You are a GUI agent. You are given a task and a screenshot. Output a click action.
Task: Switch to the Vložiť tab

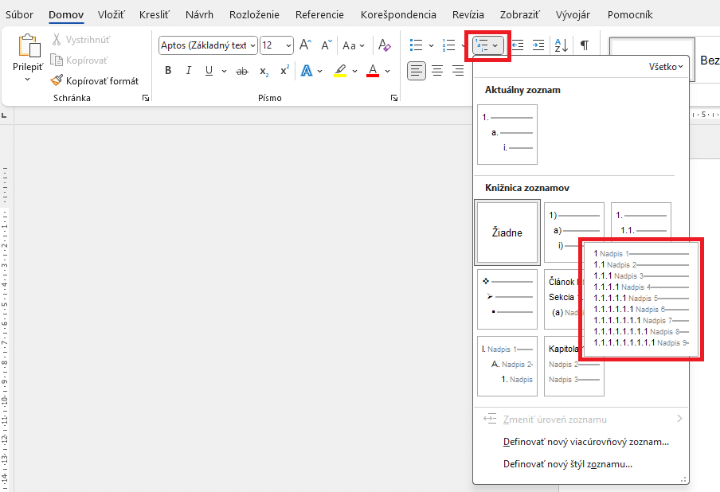pyautogui.click(x=112, y=14)
